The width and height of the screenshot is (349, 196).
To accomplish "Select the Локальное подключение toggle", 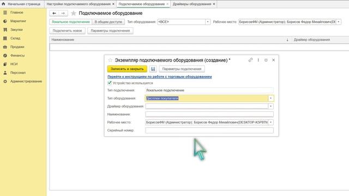I will click(70, 22).
